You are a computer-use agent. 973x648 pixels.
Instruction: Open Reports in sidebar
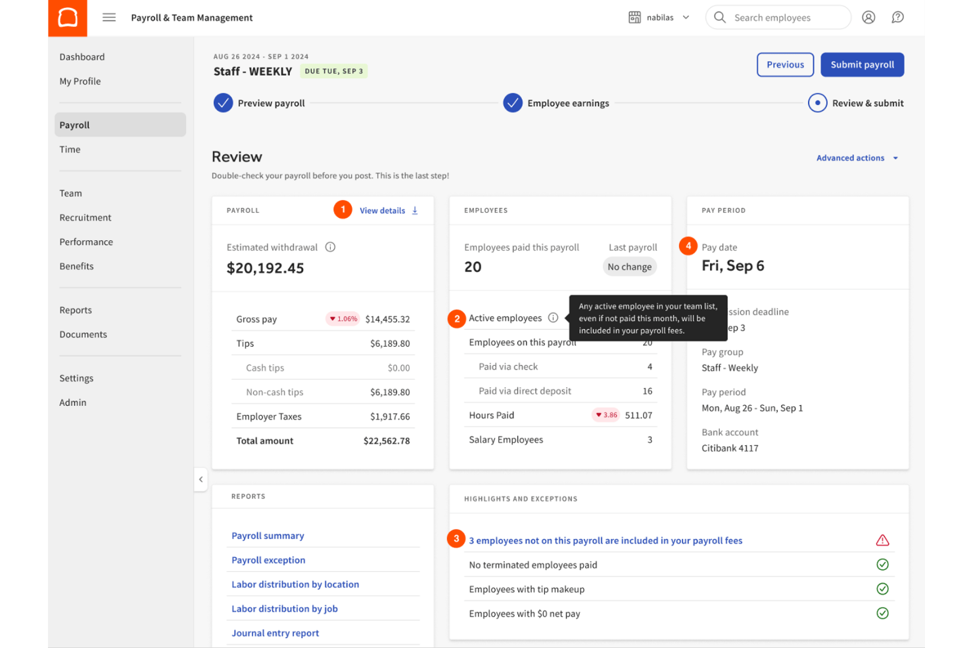click(76, 311)
